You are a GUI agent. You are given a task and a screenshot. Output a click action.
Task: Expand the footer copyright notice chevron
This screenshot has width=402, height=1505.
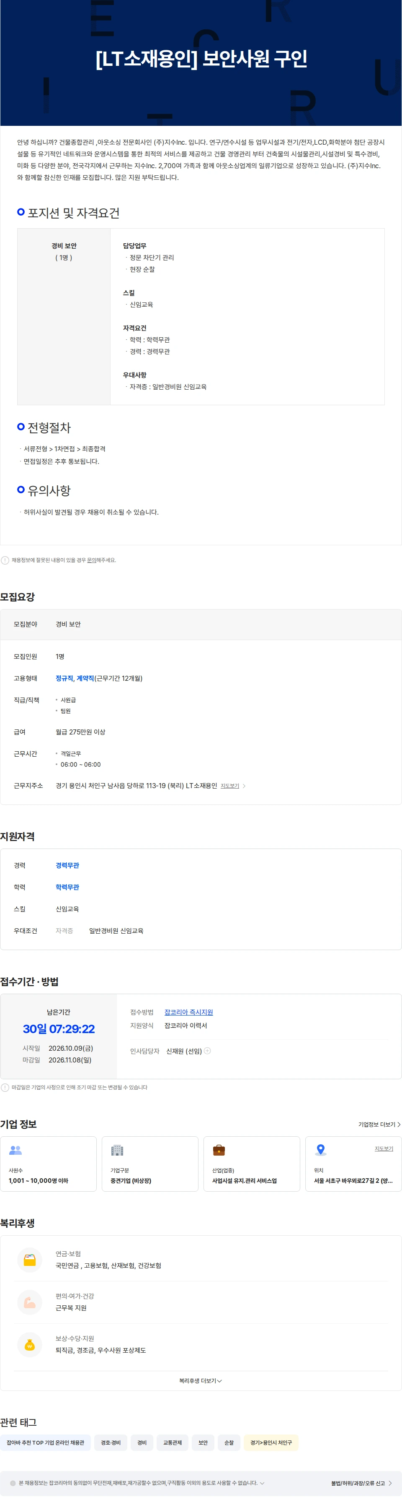point(262,1483)
